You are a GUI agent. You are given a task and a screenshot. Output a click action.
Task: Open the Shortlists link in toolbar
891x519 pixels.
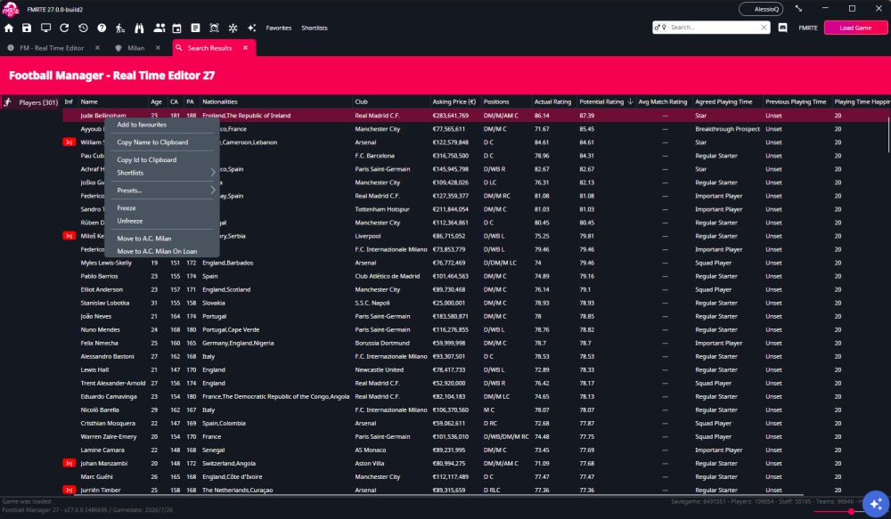pyautogui.click(x=315, y=28)
